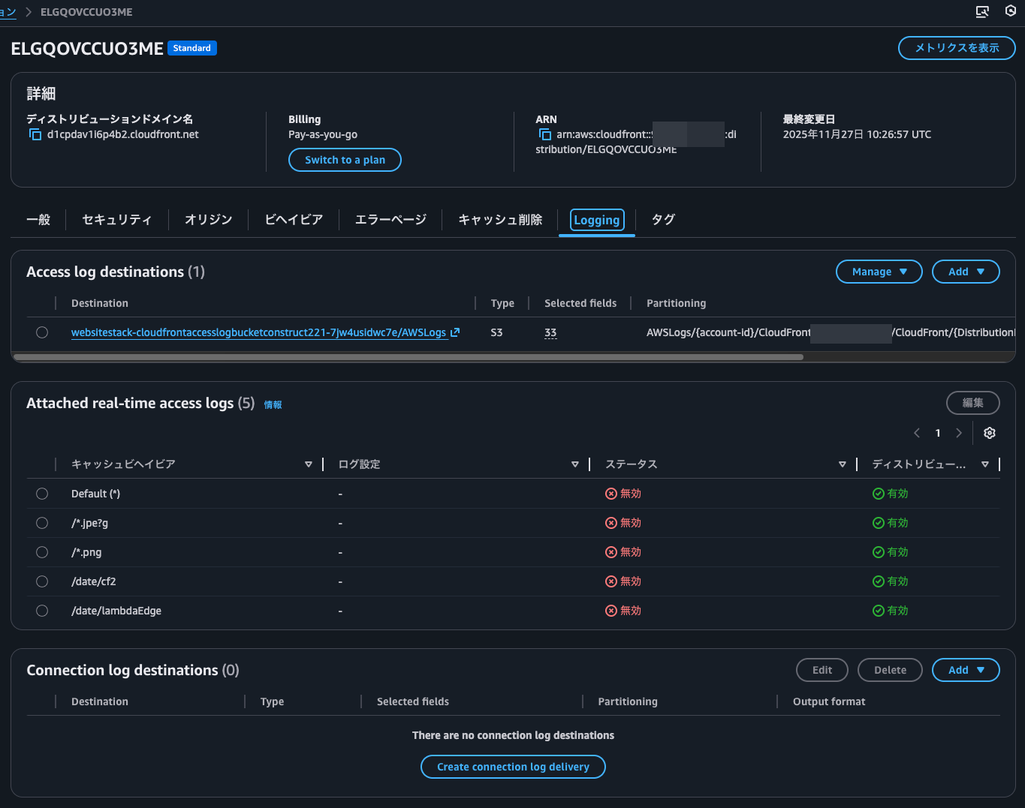The height and width of the screenshot is (808, 1025).
Task: Click the horizontal scrollbar under access logs
Action: [408, 357]
